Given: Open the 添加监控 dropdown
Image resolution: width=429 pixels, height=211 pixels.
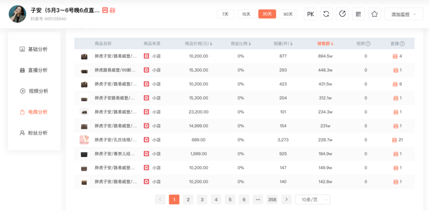Looking at the screenshot, I should click(x=404, y=14).
